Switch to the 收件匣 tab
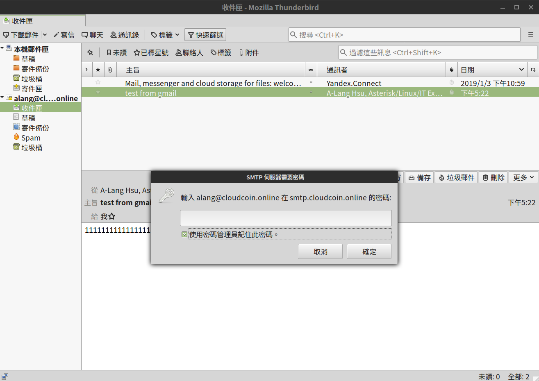This screenshot has height=381, width=539. point(43,21)
